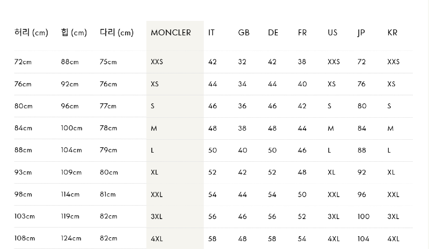429x249 pixels.
Task: Click the JP column header
Action: pyautogui.click(x=361, y=33)
